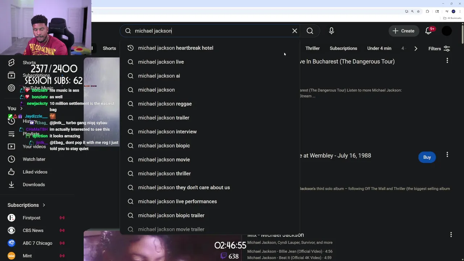Viewport: 464px width, 261px height.
Task: Open the Create menu
Action: point(403,31)
